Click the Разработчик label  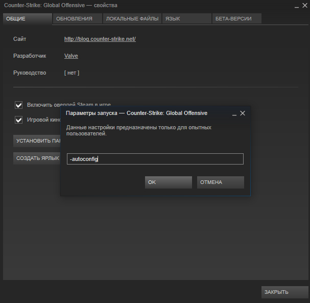click(30, 56)
